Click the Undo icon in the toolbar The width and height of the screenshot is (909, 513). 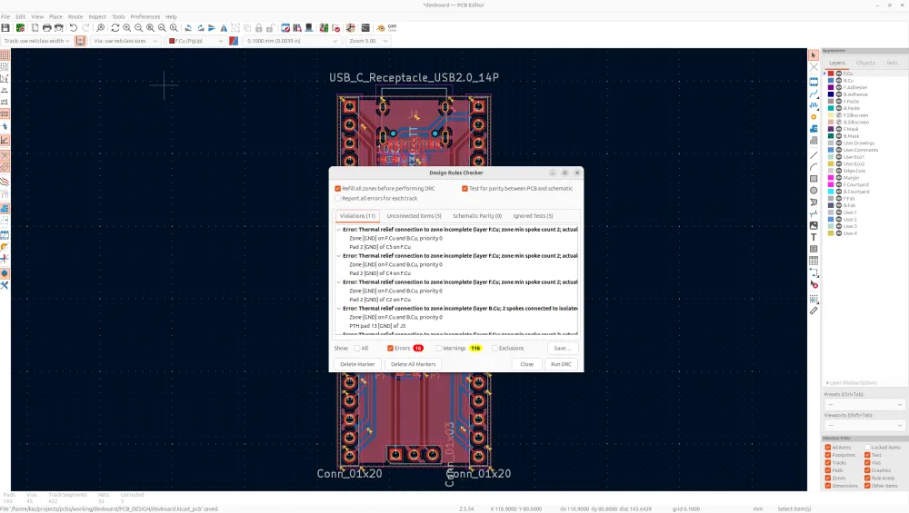click(74, 28)
